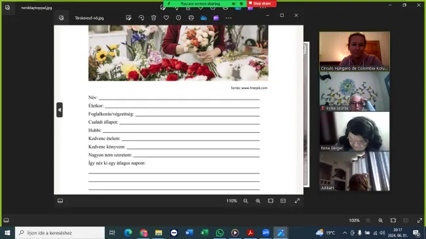Zoom in on the 110% viewer
The width and height of the screenshot is (426, 239).
(x=258, y=201)
